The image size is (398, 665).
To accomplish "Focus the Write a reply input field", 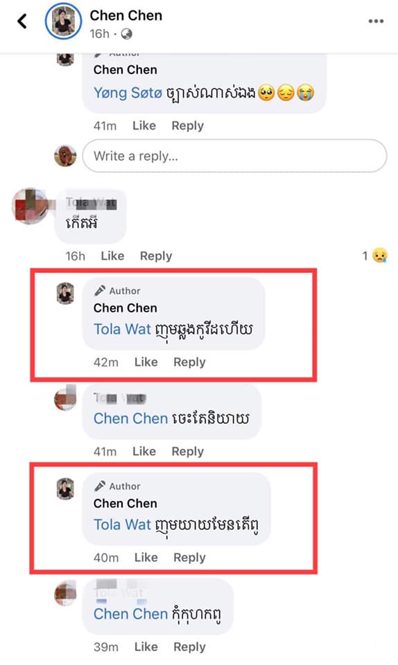I will [234, 156].
